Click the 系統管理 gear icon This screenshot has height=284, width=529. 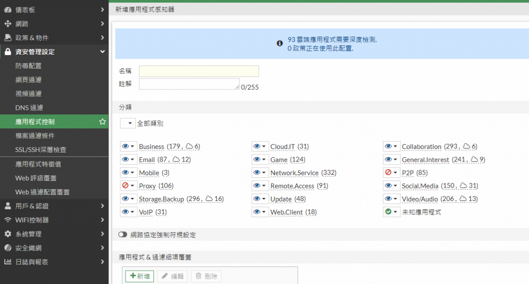pyautogui.click(x=8, y=234)
